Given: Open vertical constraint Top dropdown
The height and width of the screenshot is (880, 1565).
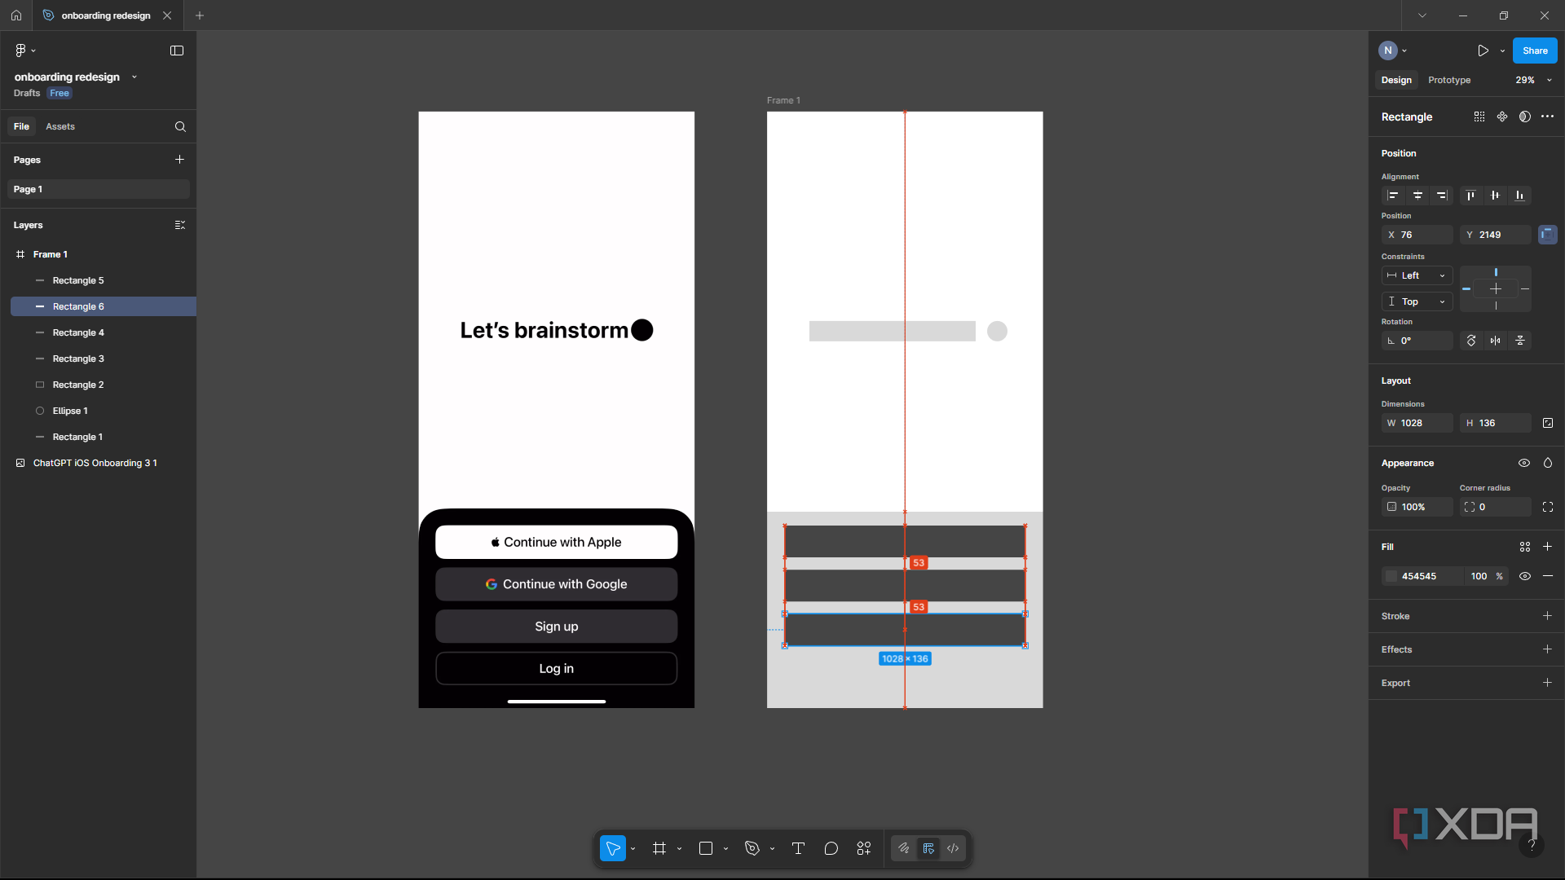Looking at the screenshot, I should point(1417,301).
